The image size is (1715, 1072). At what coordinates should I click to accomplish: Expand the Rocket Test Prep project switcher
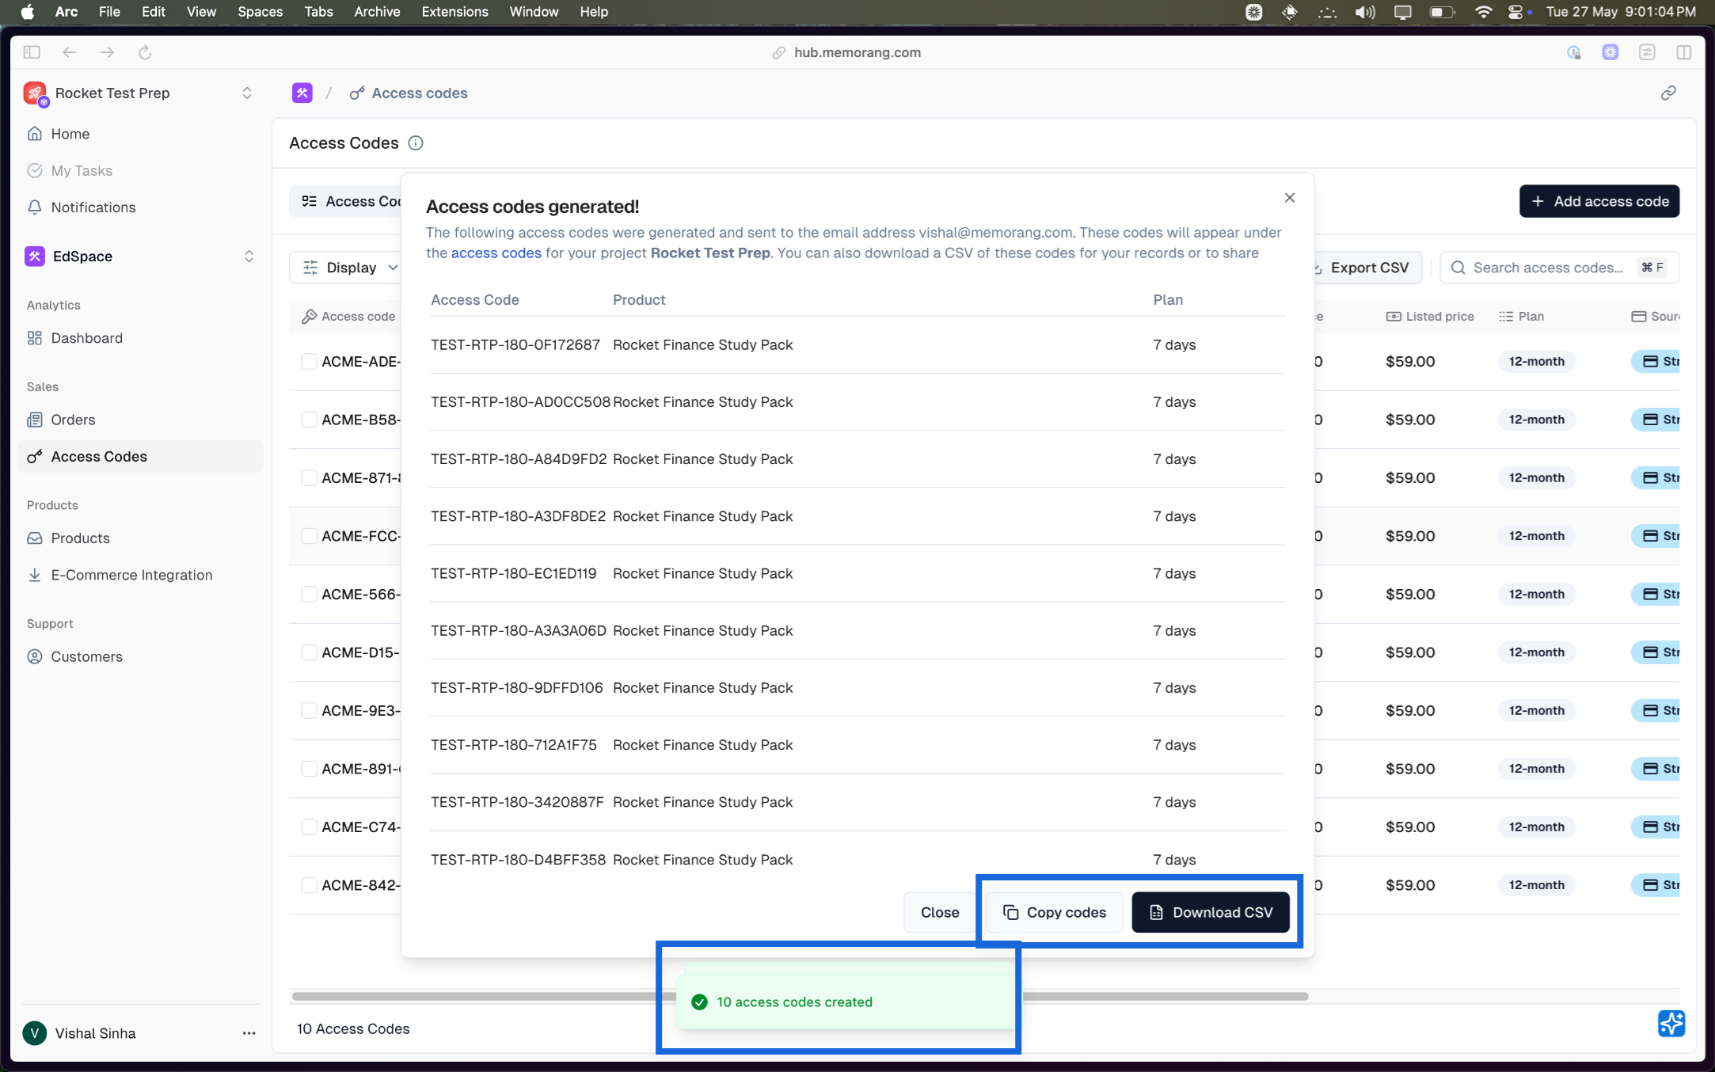[247, 93]
